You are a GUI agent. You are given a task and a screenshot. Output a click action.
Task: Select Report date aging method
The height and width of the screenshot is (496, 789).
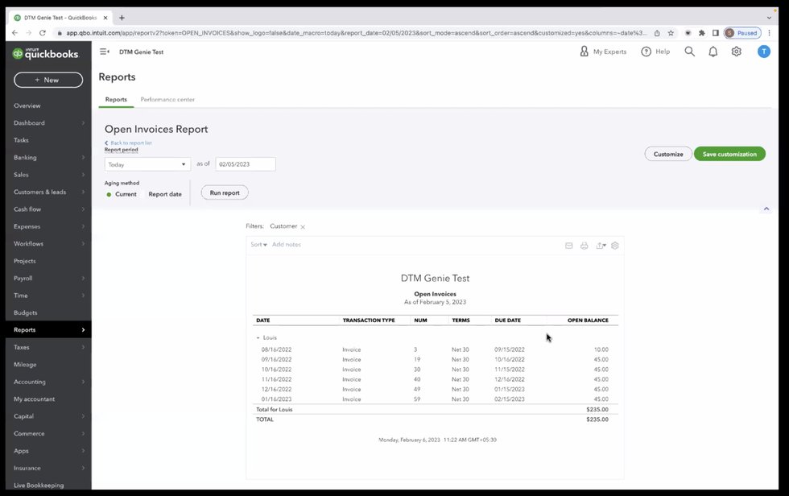pos(165,194)
